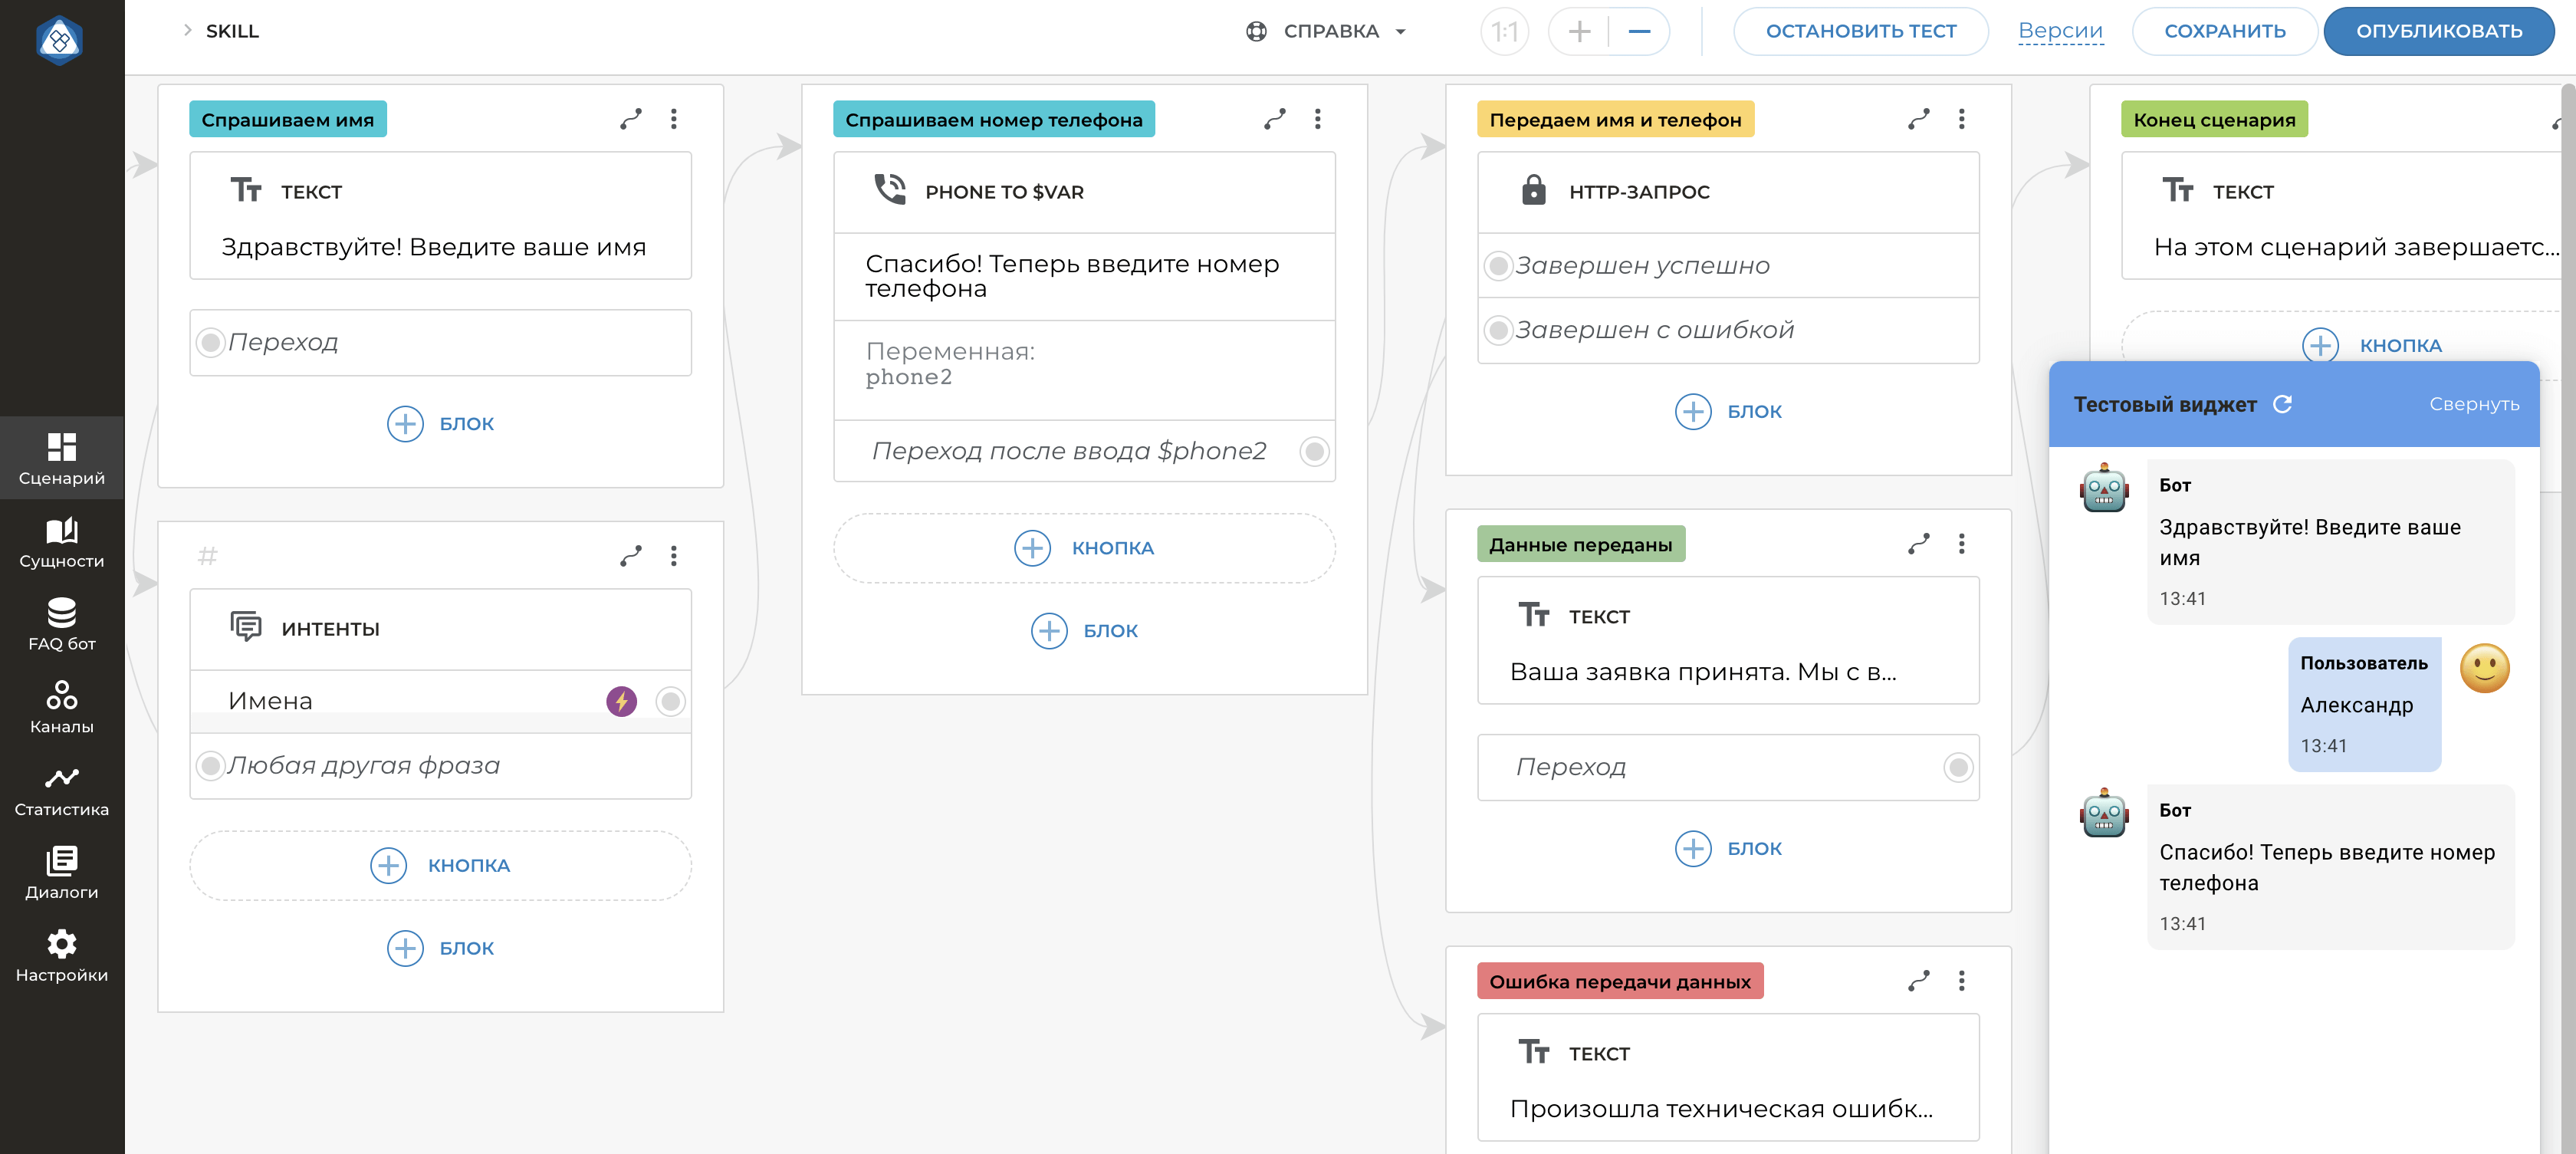Zoom out with the minus button

[x=1638, y=31]
